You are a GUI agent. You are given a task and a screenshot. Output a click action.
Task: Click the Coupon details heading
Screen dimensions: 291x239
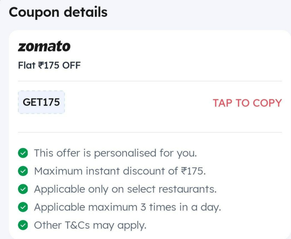point(58,12)
